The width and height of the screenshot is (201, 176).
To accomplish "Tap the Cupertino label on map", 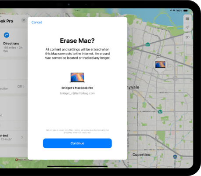I will 141,155.
